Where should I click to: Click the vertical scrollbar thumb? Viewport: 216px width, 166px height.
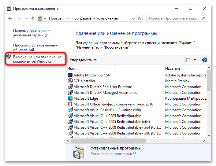point(209,80)
